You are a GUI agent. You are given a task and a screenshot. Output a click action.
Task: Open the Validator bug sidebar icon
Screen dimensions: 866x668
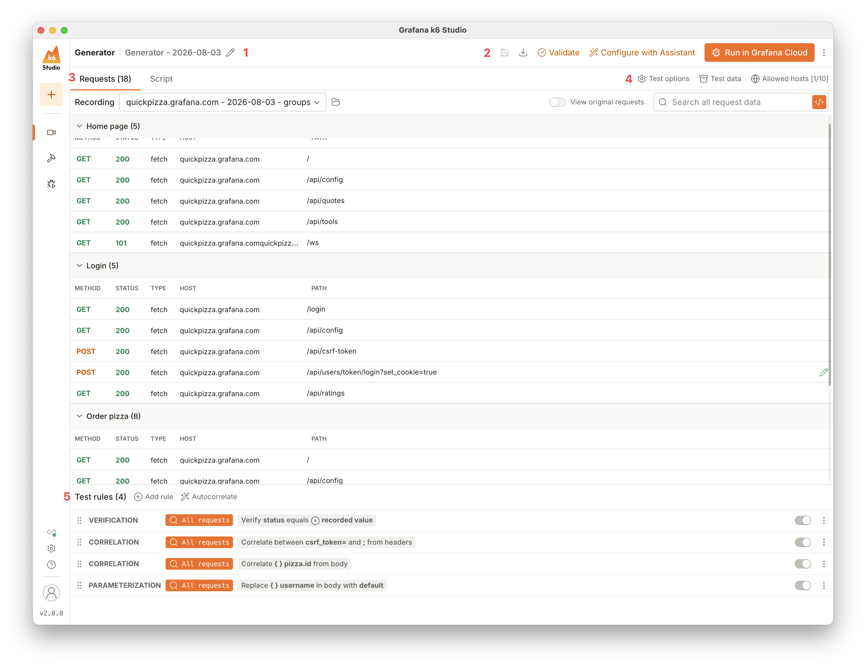click(51, 184)
